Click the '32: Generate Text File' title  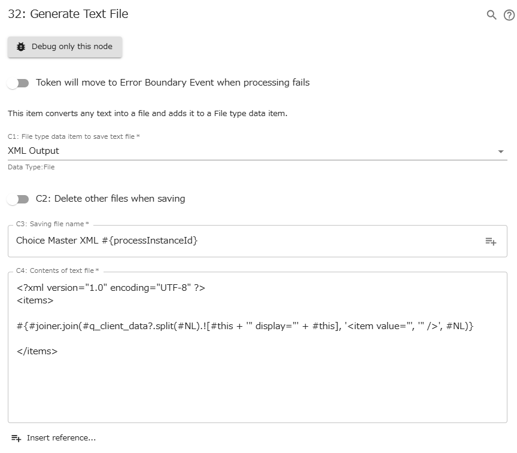[x=68, y=14]
